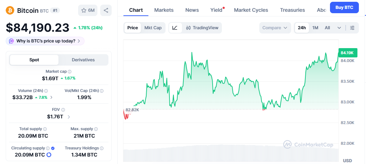Click the $33.72B volume value
Viewport: 366px width, 164px height.
(22, 97)
